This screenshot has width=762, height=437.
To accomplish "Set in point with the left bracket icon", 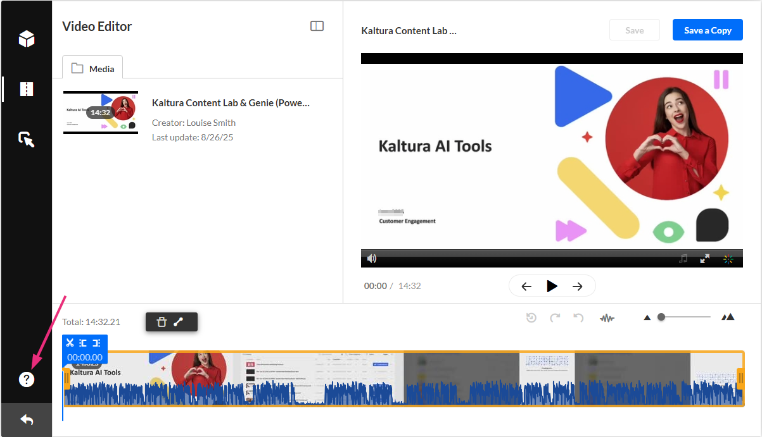I will point(83,343).
